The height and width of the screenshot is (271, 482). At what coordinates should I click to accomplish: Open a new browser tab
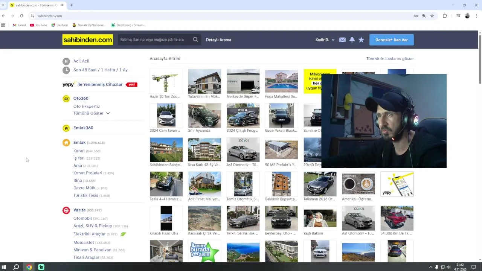tap(72, 5)
